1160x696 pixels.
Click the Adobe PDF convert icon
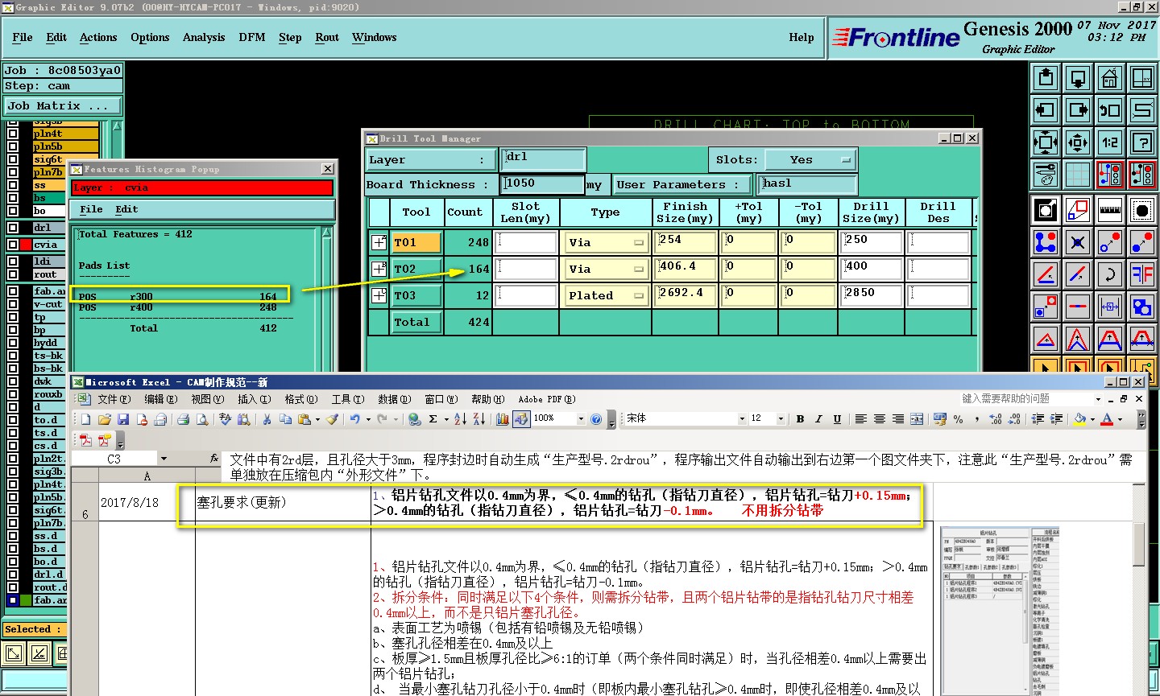pyautogui.click(x=86, y=440)
